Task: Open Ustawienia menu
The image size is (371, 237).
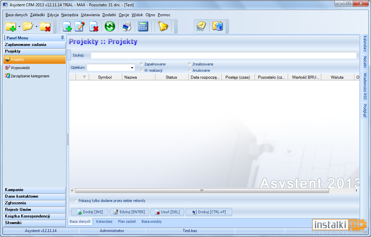Action: tap(90, 15)
